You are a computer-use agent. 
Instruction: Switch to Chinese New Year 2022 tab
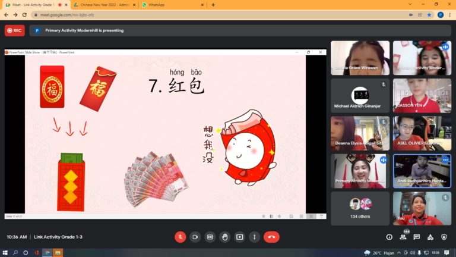(x=101, y=5)
